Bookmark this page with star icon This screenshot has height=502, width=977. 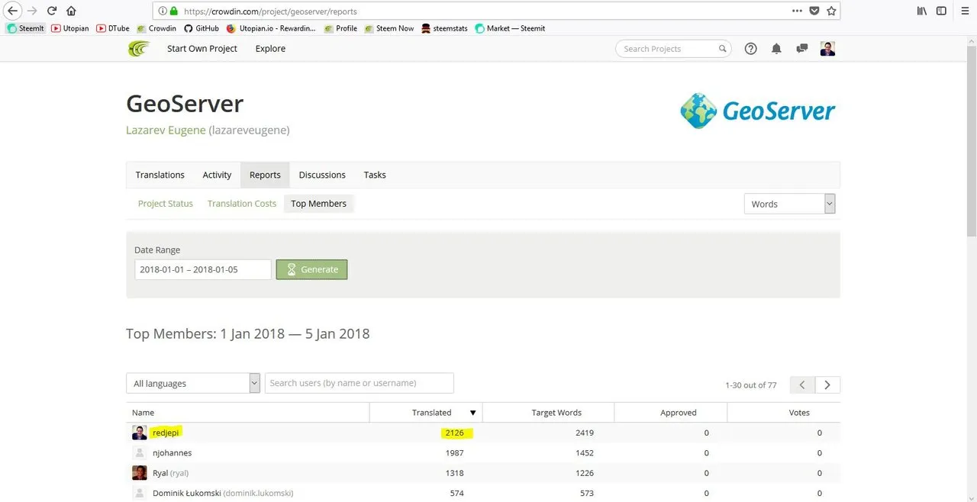click(x=832, y=11)
